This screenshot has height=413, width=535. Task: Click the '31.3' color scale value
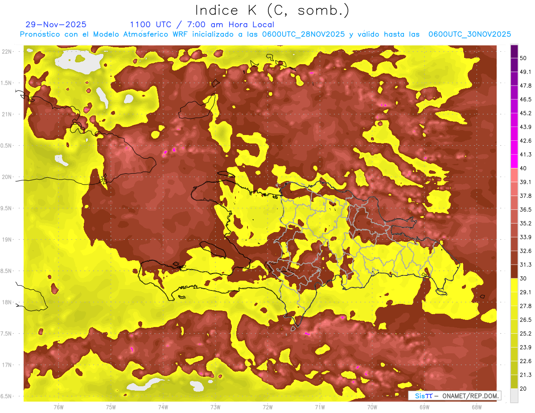pyautogui.click(x=526, y=265)
